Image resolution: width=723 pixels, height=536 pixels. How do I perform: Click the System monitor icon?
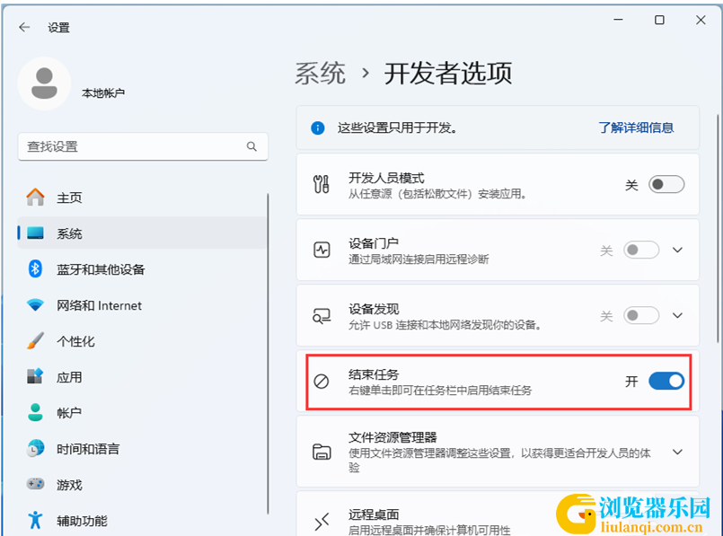click(36, 233)
